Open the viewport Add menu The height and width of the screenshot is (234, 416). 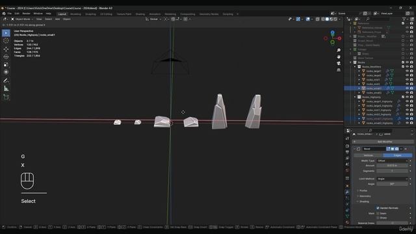click(57, 19)
